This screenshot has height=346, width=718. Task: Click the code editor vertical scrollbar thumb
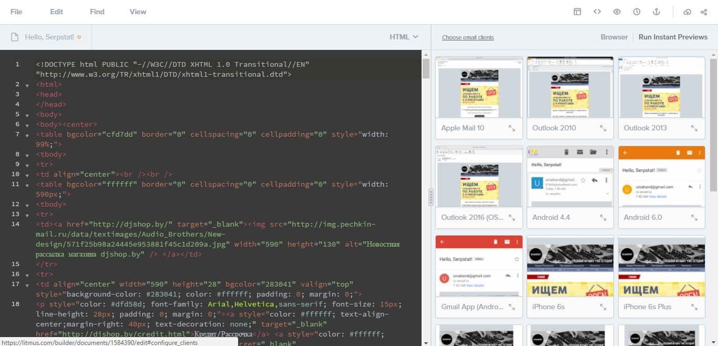pos(426,68)
